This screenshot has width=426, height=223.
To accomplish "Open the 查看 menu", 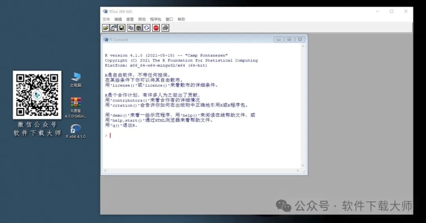I will (x=130, y=19).
